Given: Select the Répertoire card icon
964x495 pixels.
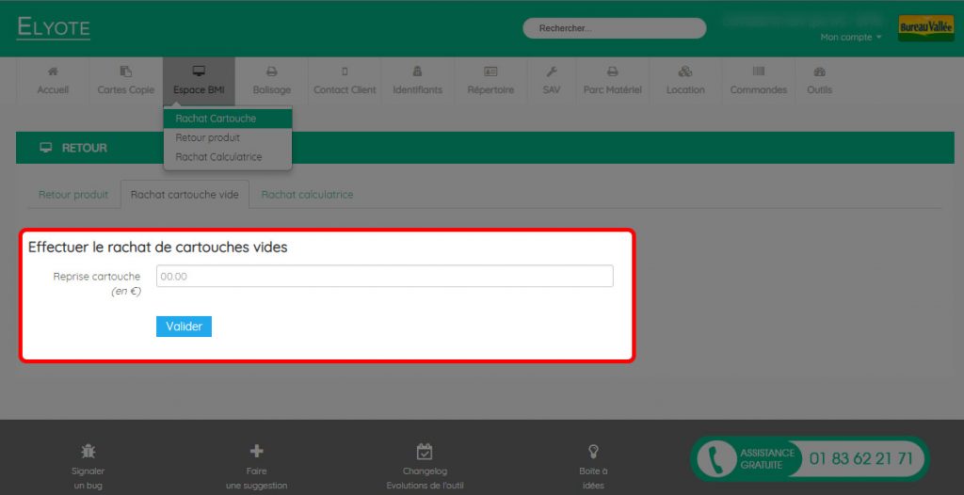Looking at the screenshot, I should coord(490,72).
